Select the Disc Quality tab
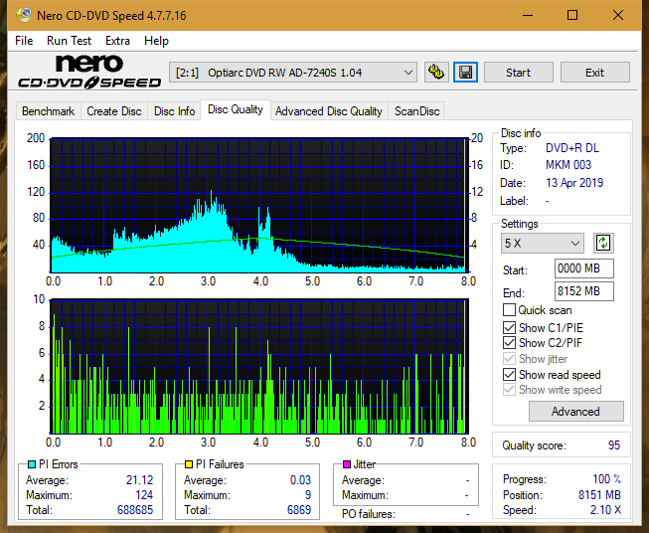Image resolution: width=649 pixels, height=533 pixels. [x=236, y=109]
